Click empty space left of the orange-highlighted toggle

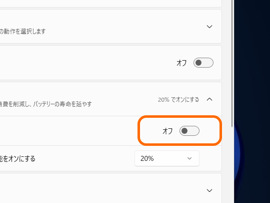[69, 131]
